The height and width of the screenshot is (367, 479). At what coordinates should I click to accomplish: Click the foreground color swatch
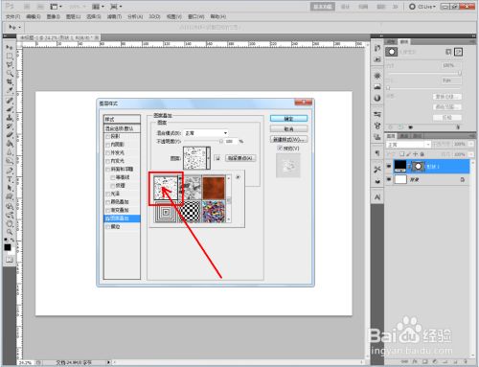click(8, 247)
